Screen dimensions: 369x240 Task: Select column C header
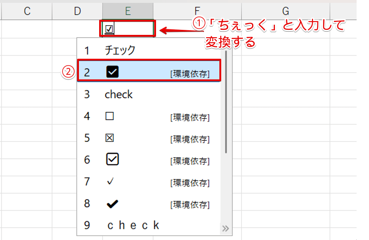coord(27,11)
